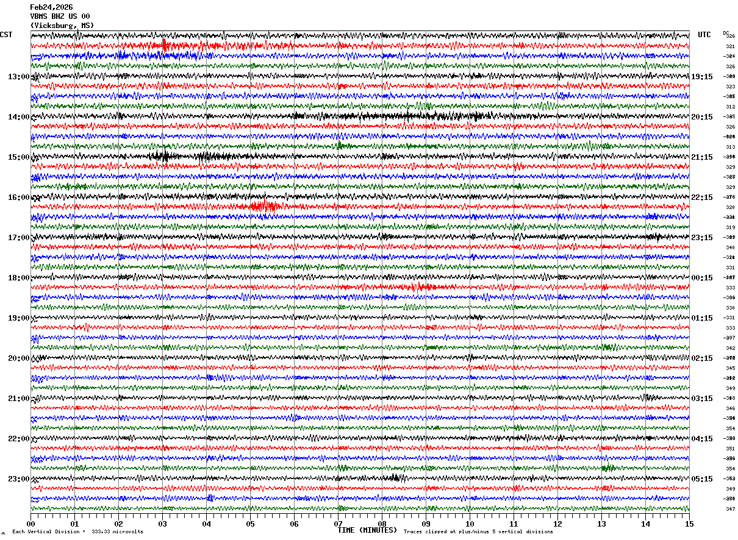Click minute tick 01 on bottom axis
Image resolution: width=738 pixels, height=540 pixels.
point(74,524)
